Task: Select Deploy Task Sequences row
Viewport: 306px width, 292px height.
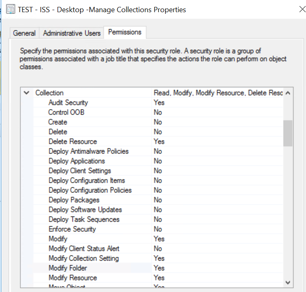Action: click(x=158, y=219)
